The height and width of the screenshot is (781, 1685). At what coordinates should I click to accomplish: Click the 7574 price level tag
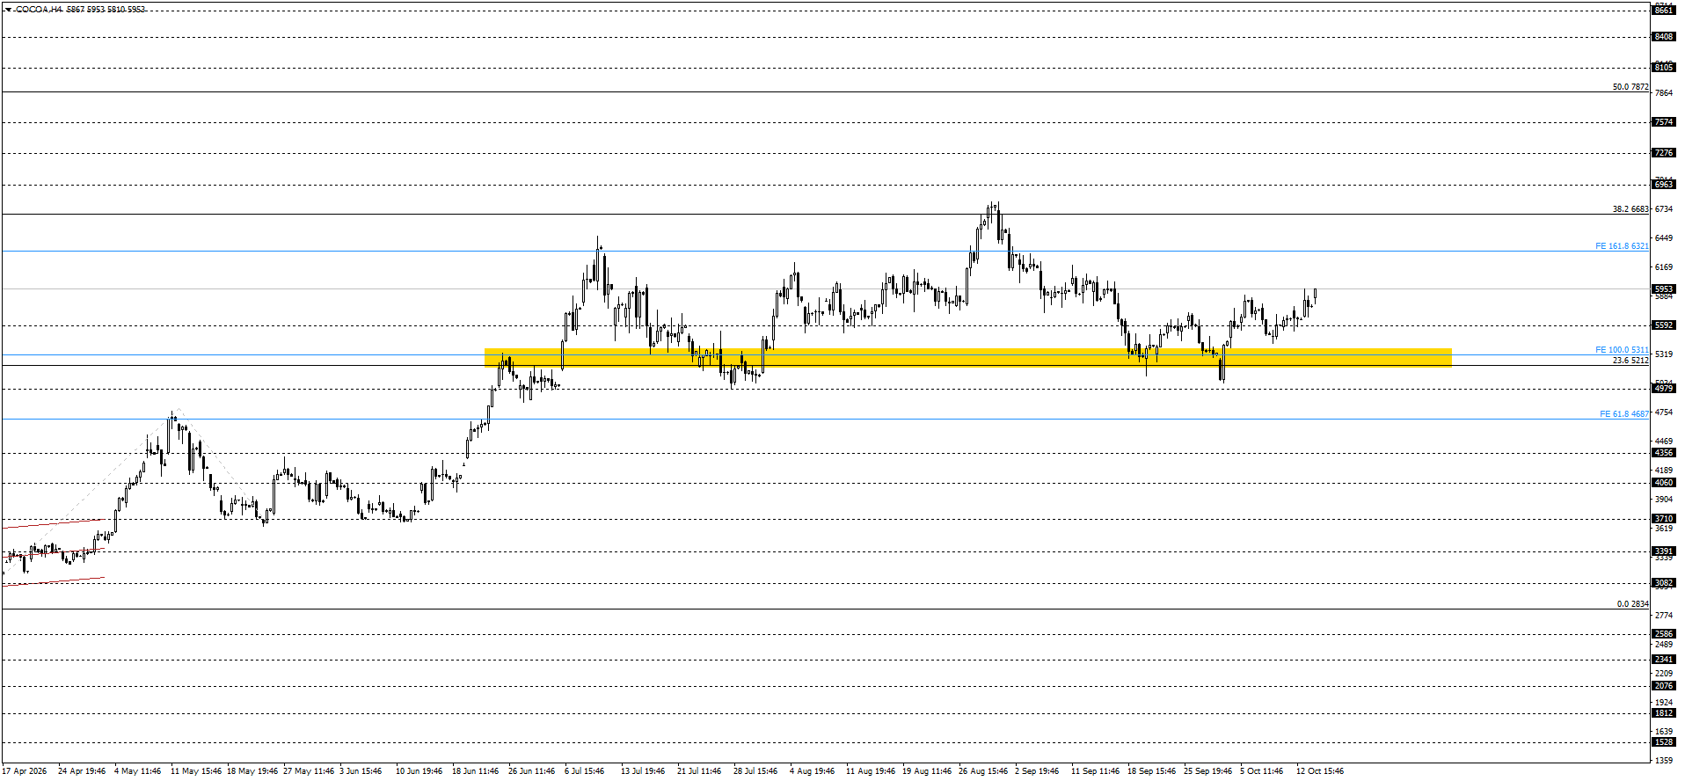(1664, 122)
